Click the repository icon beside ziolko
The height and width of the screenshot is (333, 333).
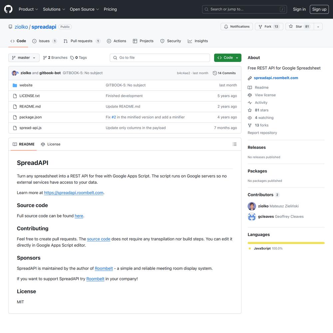10,27
